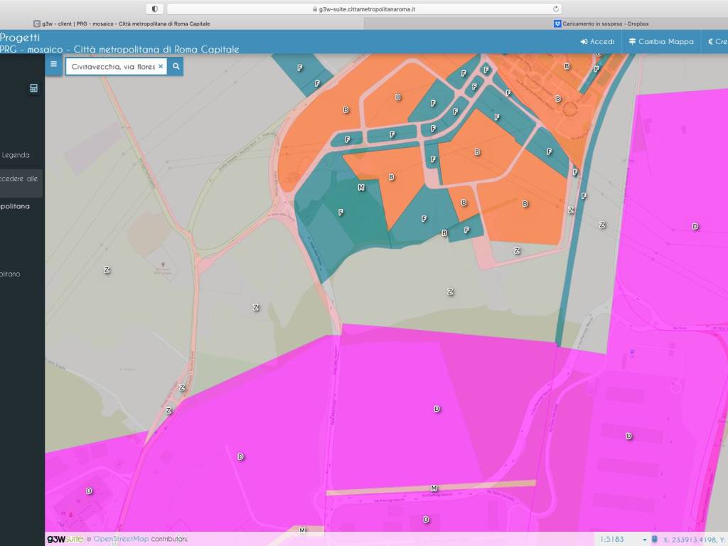Click the Cre... euro menu item

click(x=717, y=41)
